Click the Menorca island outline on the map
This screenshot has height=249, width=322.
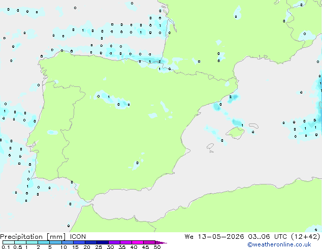tap(253, 126)
